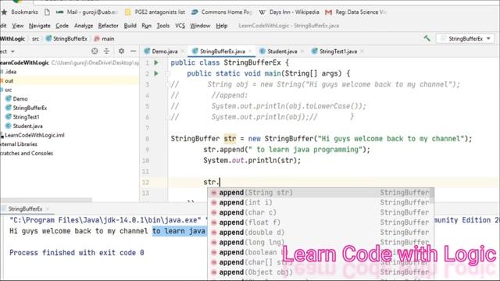Select the out folder in project tree

(9, 81)
